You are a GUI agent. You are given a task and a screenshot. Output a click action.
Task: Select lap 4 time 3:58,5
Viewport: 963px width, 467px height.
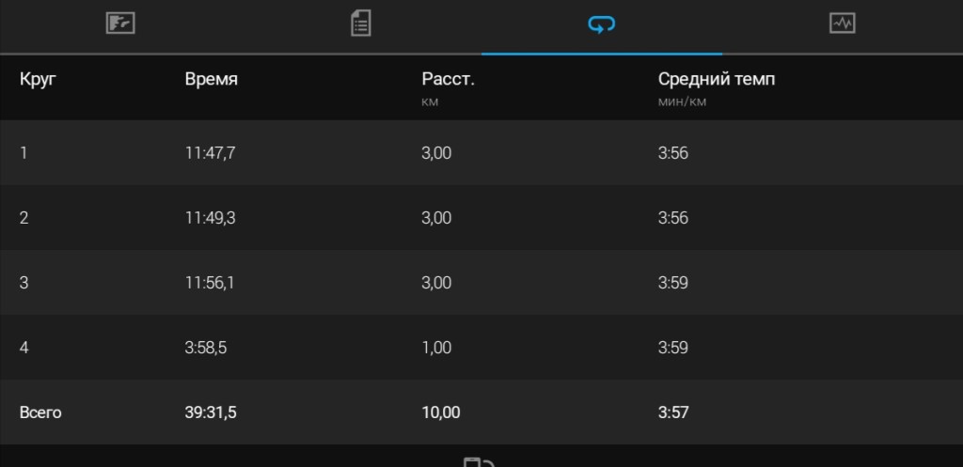pyautogui.click(x=206, y=348)
